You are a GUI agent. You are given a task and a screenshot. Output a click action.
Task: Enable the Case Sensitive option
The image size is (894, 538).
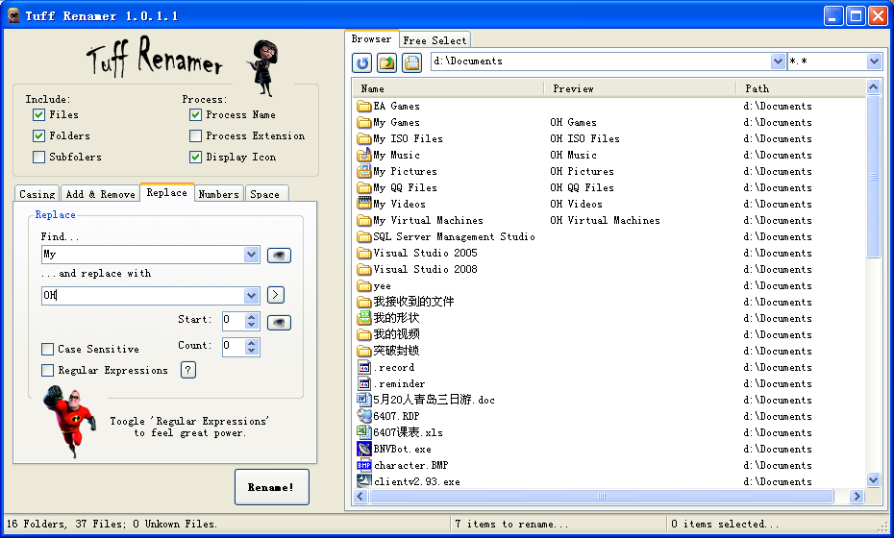(x=48, y=349)
